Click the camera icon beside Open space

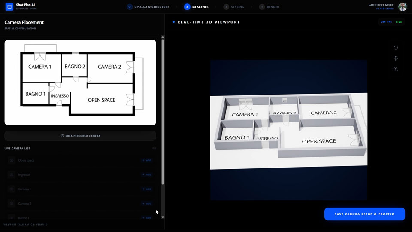12,160
